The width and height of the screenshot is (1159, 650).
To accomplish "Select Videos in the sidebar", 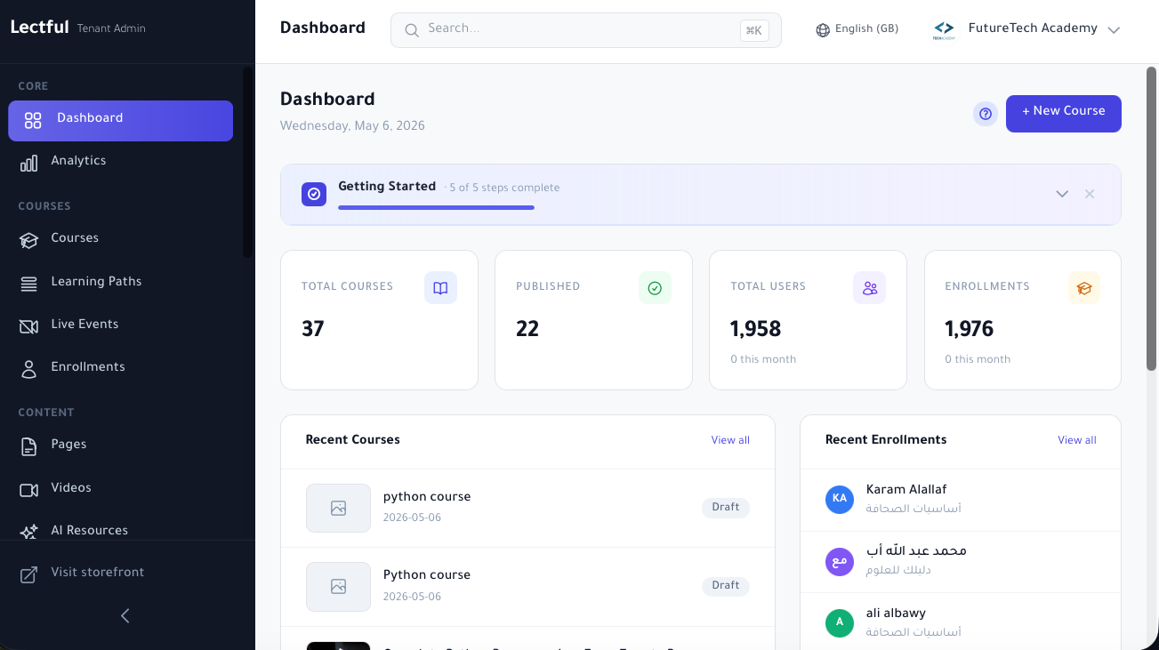I will pyautogui.click(x=121, y=490).
